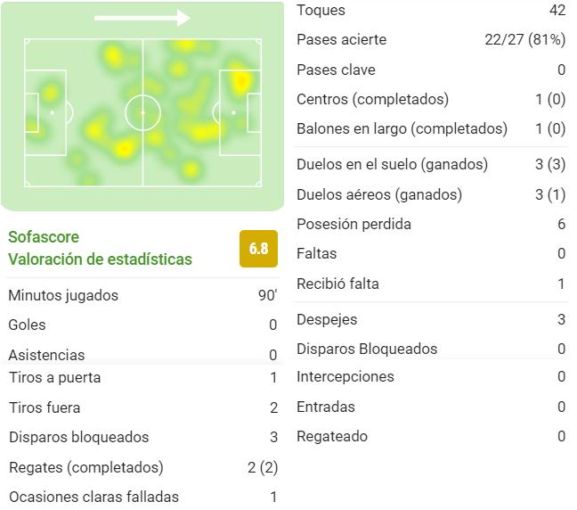Select the Recibió falta row
The width and height of the screenshot is (577, 510).
click(x=431, y=284)
